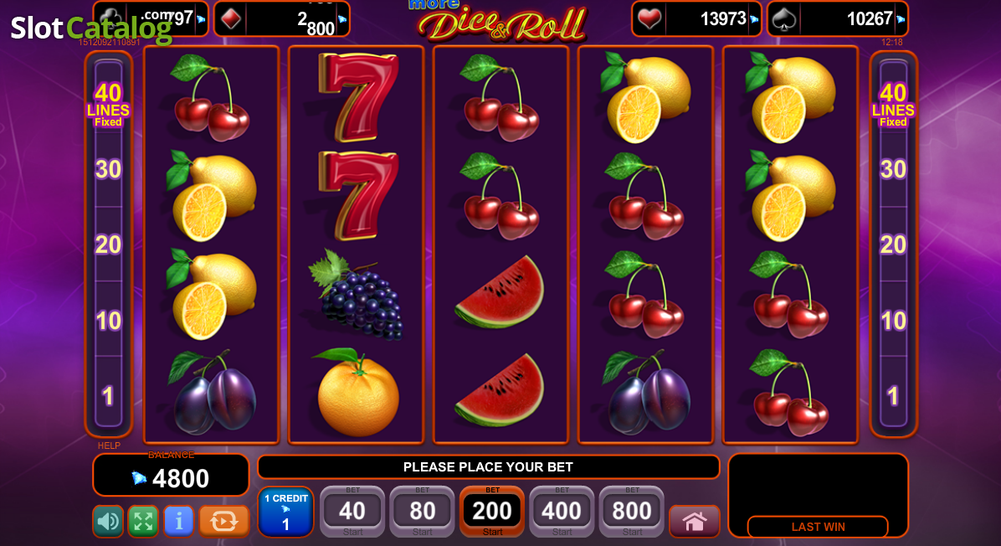Click the grapes symbol on reel two
The width and height of the screenshot is (1001, 546).
(x=357, y=295)
